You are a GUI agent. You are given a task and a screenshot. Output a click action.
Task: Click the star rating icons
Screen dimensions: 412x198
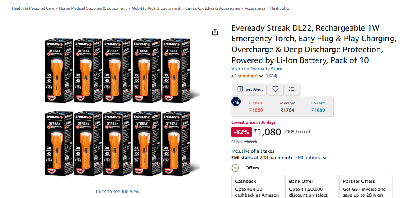248,76
